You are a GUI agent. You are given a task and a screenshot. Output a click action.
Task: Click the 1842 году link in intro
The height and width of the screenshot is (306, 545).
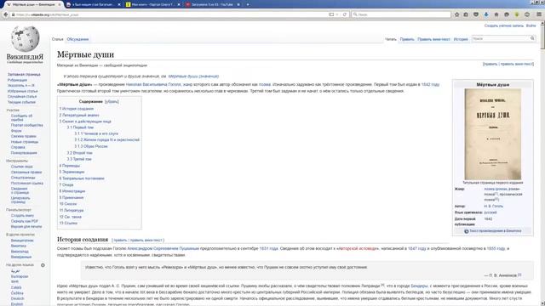click(x=430, y=85)
